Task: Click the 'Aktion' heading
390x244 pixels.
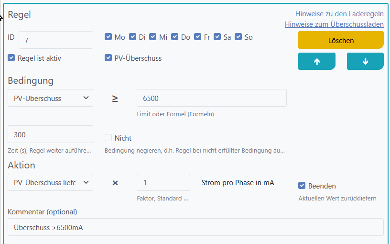Action: 22,166
